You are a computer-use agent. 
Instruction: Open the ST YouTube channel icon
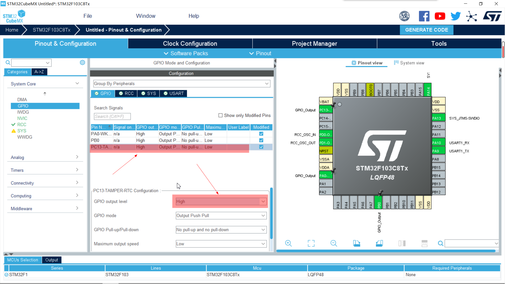(x=440, y=16)
